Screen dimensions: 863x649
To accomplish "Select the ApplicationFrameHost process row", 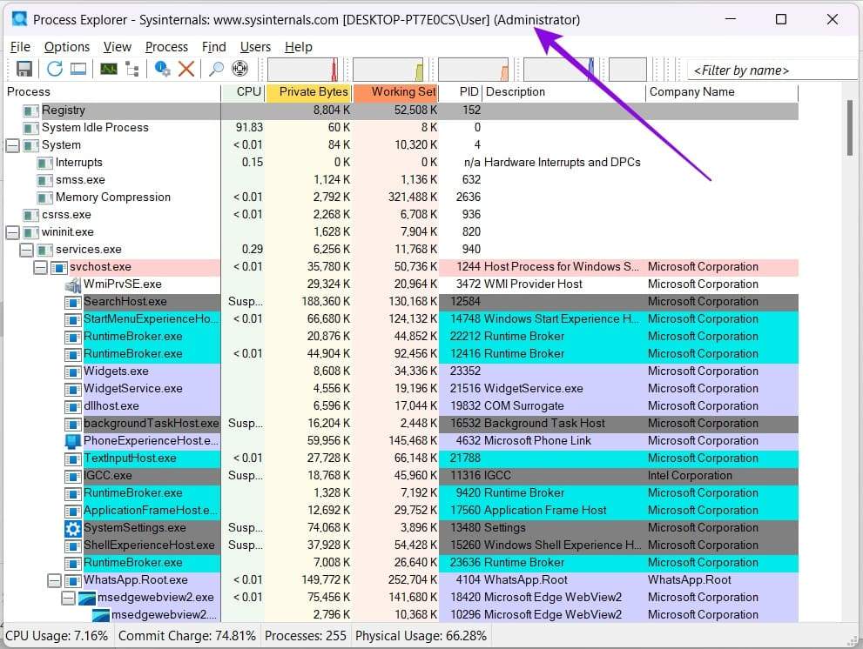I will [401, 511].
